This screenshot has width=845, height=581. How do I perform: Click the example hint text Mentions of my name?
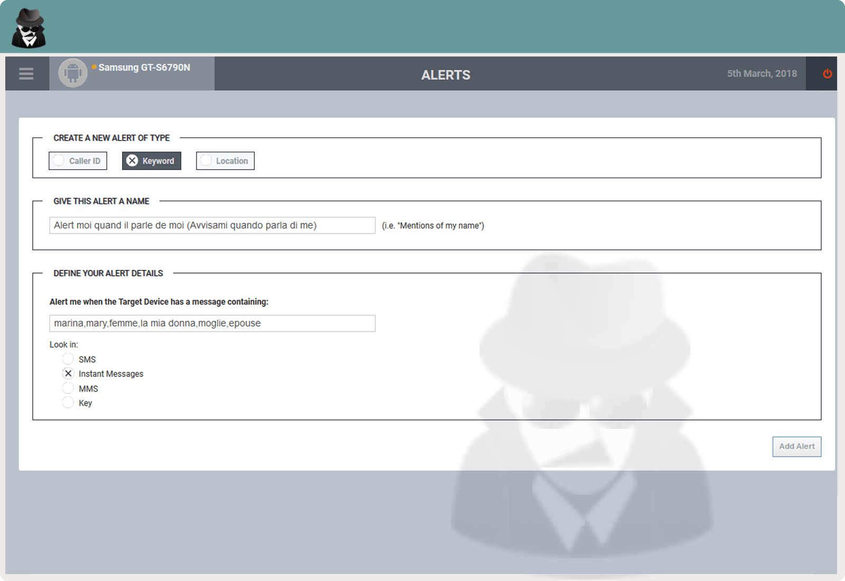tap(433, 226)
